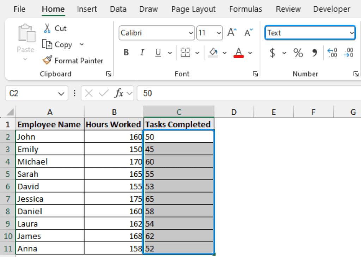Open the Text number format dropdown
The width and height of the screenshot is (361, 257).
pos(351,33)
